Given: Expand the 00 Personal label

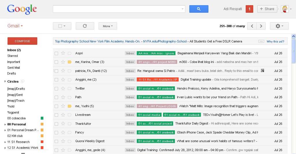Looking at the screenshot, I should [5, 124].
